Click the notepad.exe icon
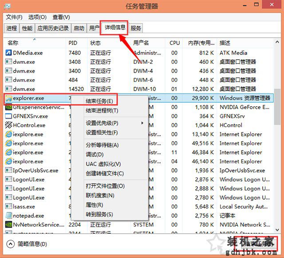This screenshot has height=258, width=284. tap(8, 216)
